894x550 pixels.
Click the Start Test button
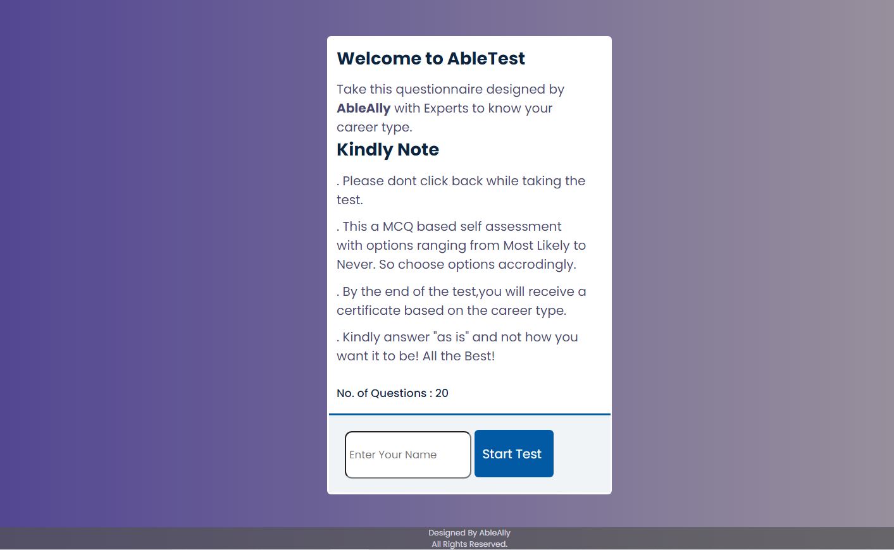[x=513, y=454]
